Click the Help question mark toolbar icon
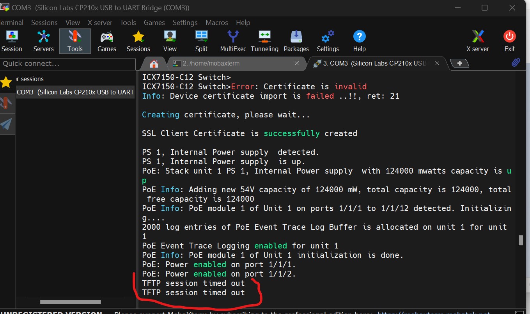This screenshot has height=314, width=530. coord(359,41)
